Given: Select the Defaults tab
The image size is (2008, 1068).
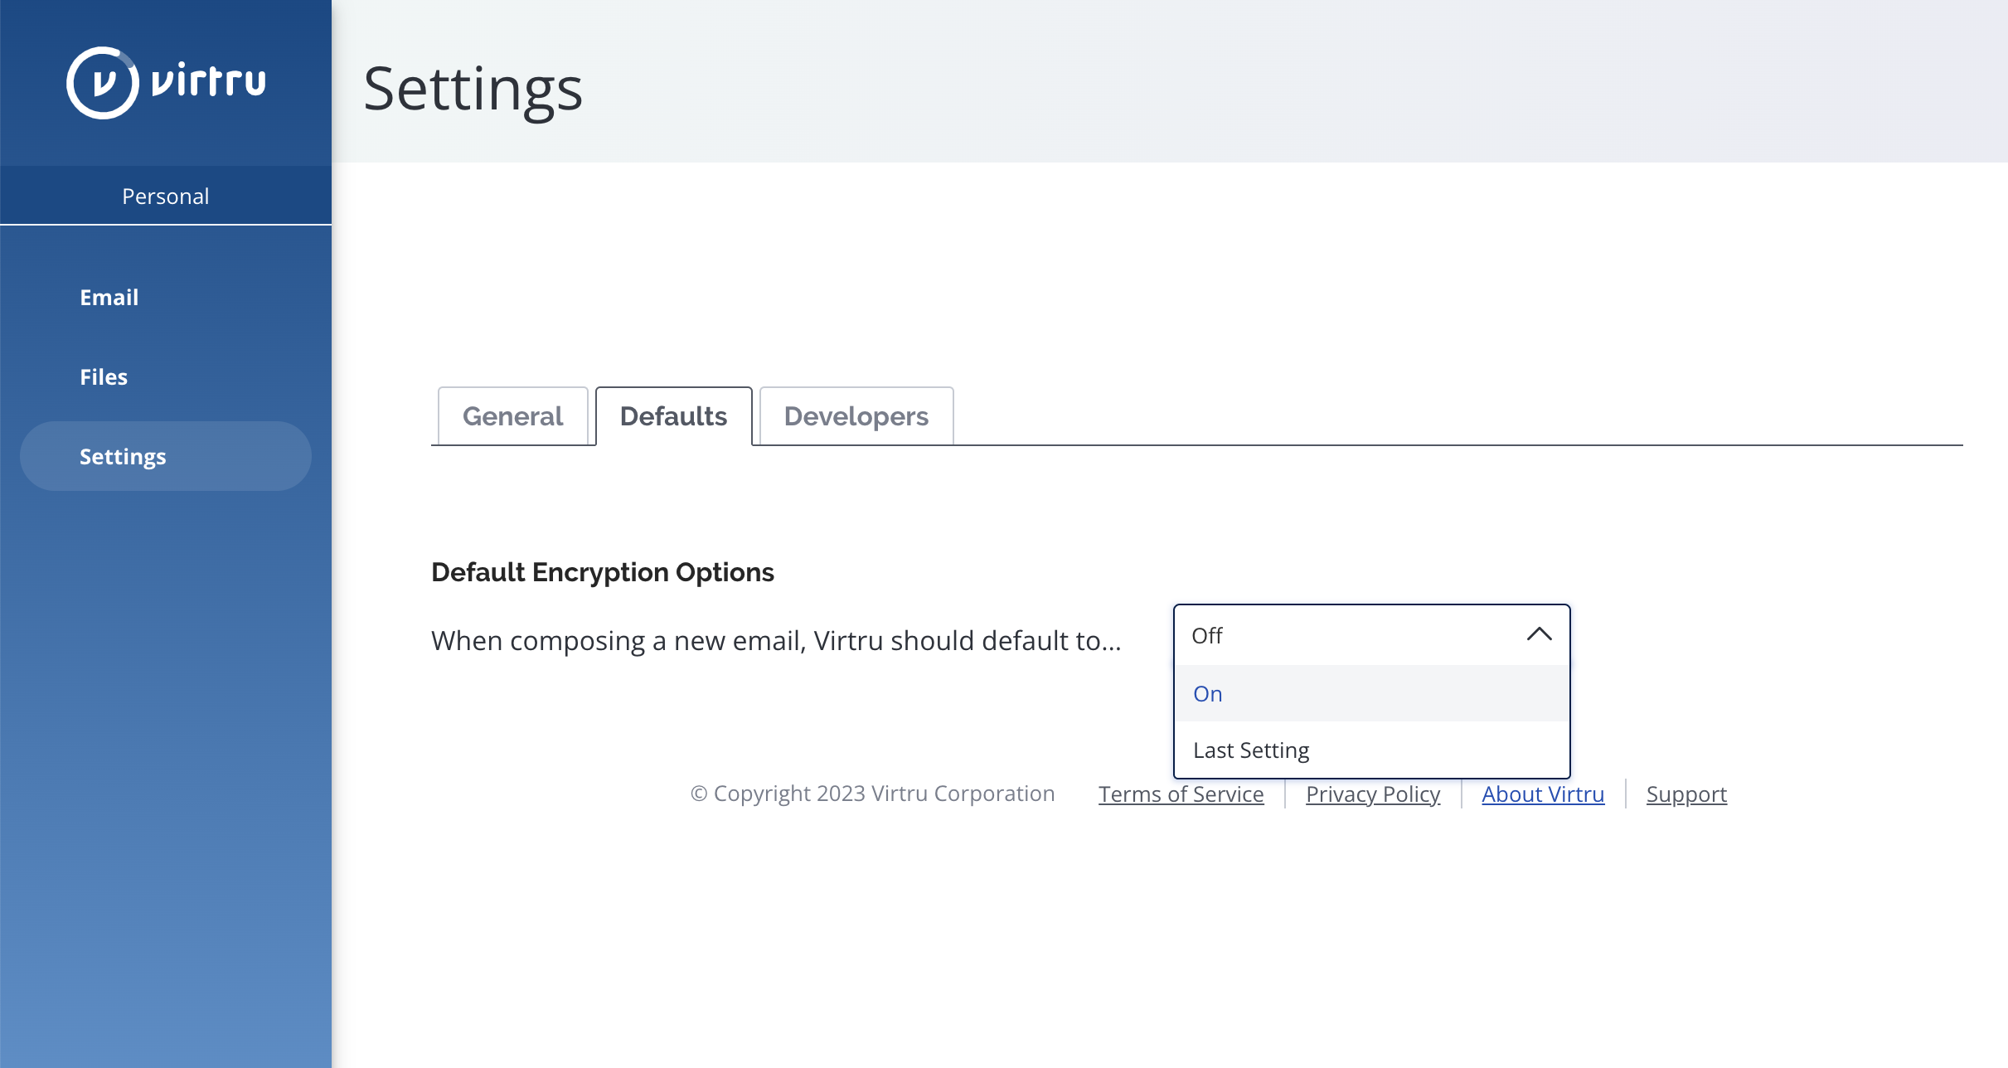Looking at the screenshot, I should pos(673,416).
